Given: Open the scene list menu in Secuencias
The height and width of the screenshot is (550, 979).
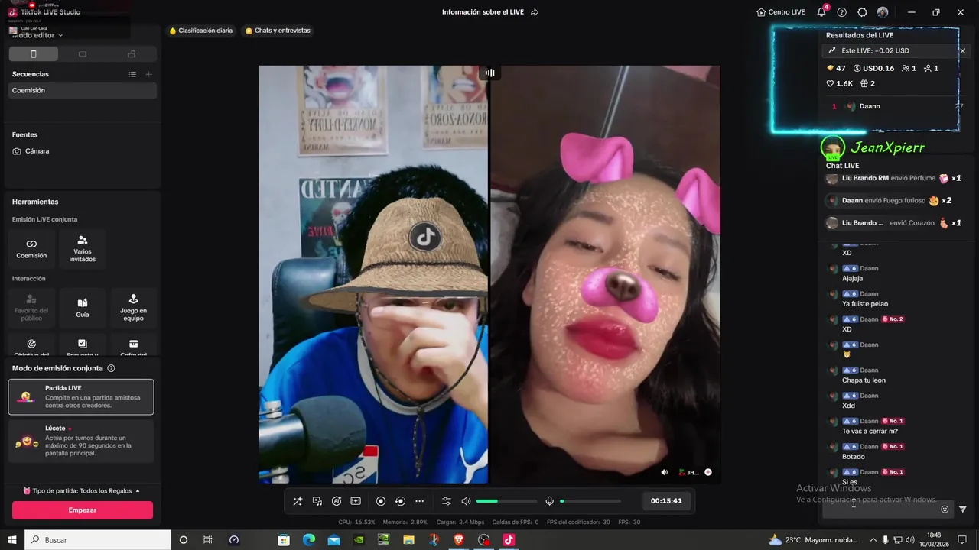Looking at the screenshot, I should tap(132, 74).
